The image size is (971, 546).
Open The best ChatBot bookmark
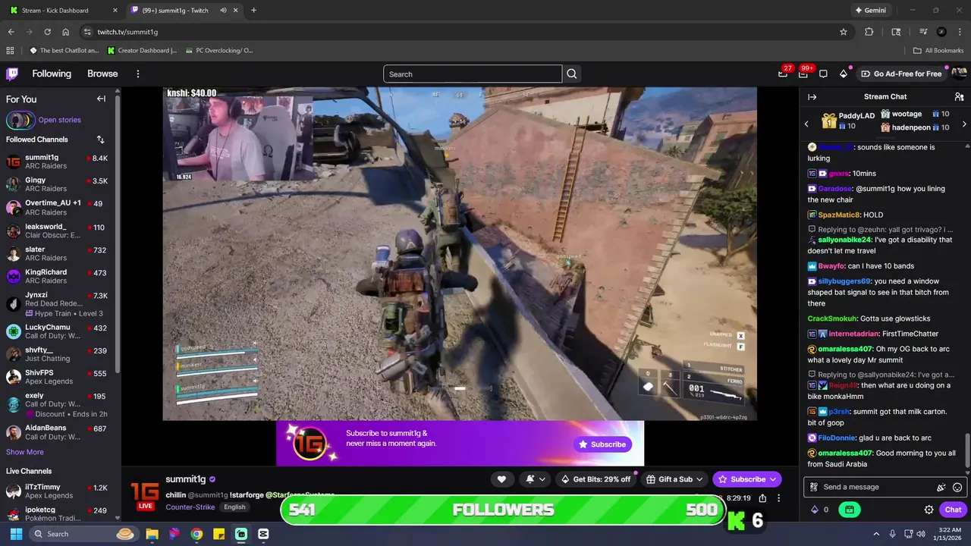click(x=64, y=51)
